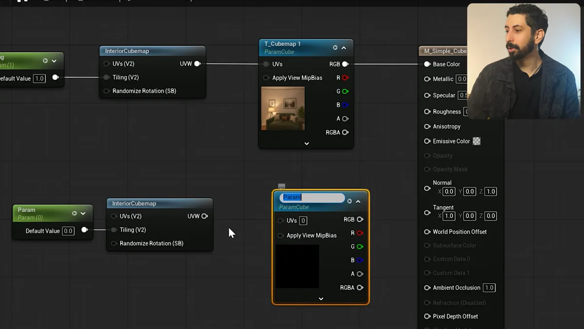This screenshot has width=584, height=329.
Task: Click the blue B output pin on selected ParamCube node
Action: (x=360, y=260)
